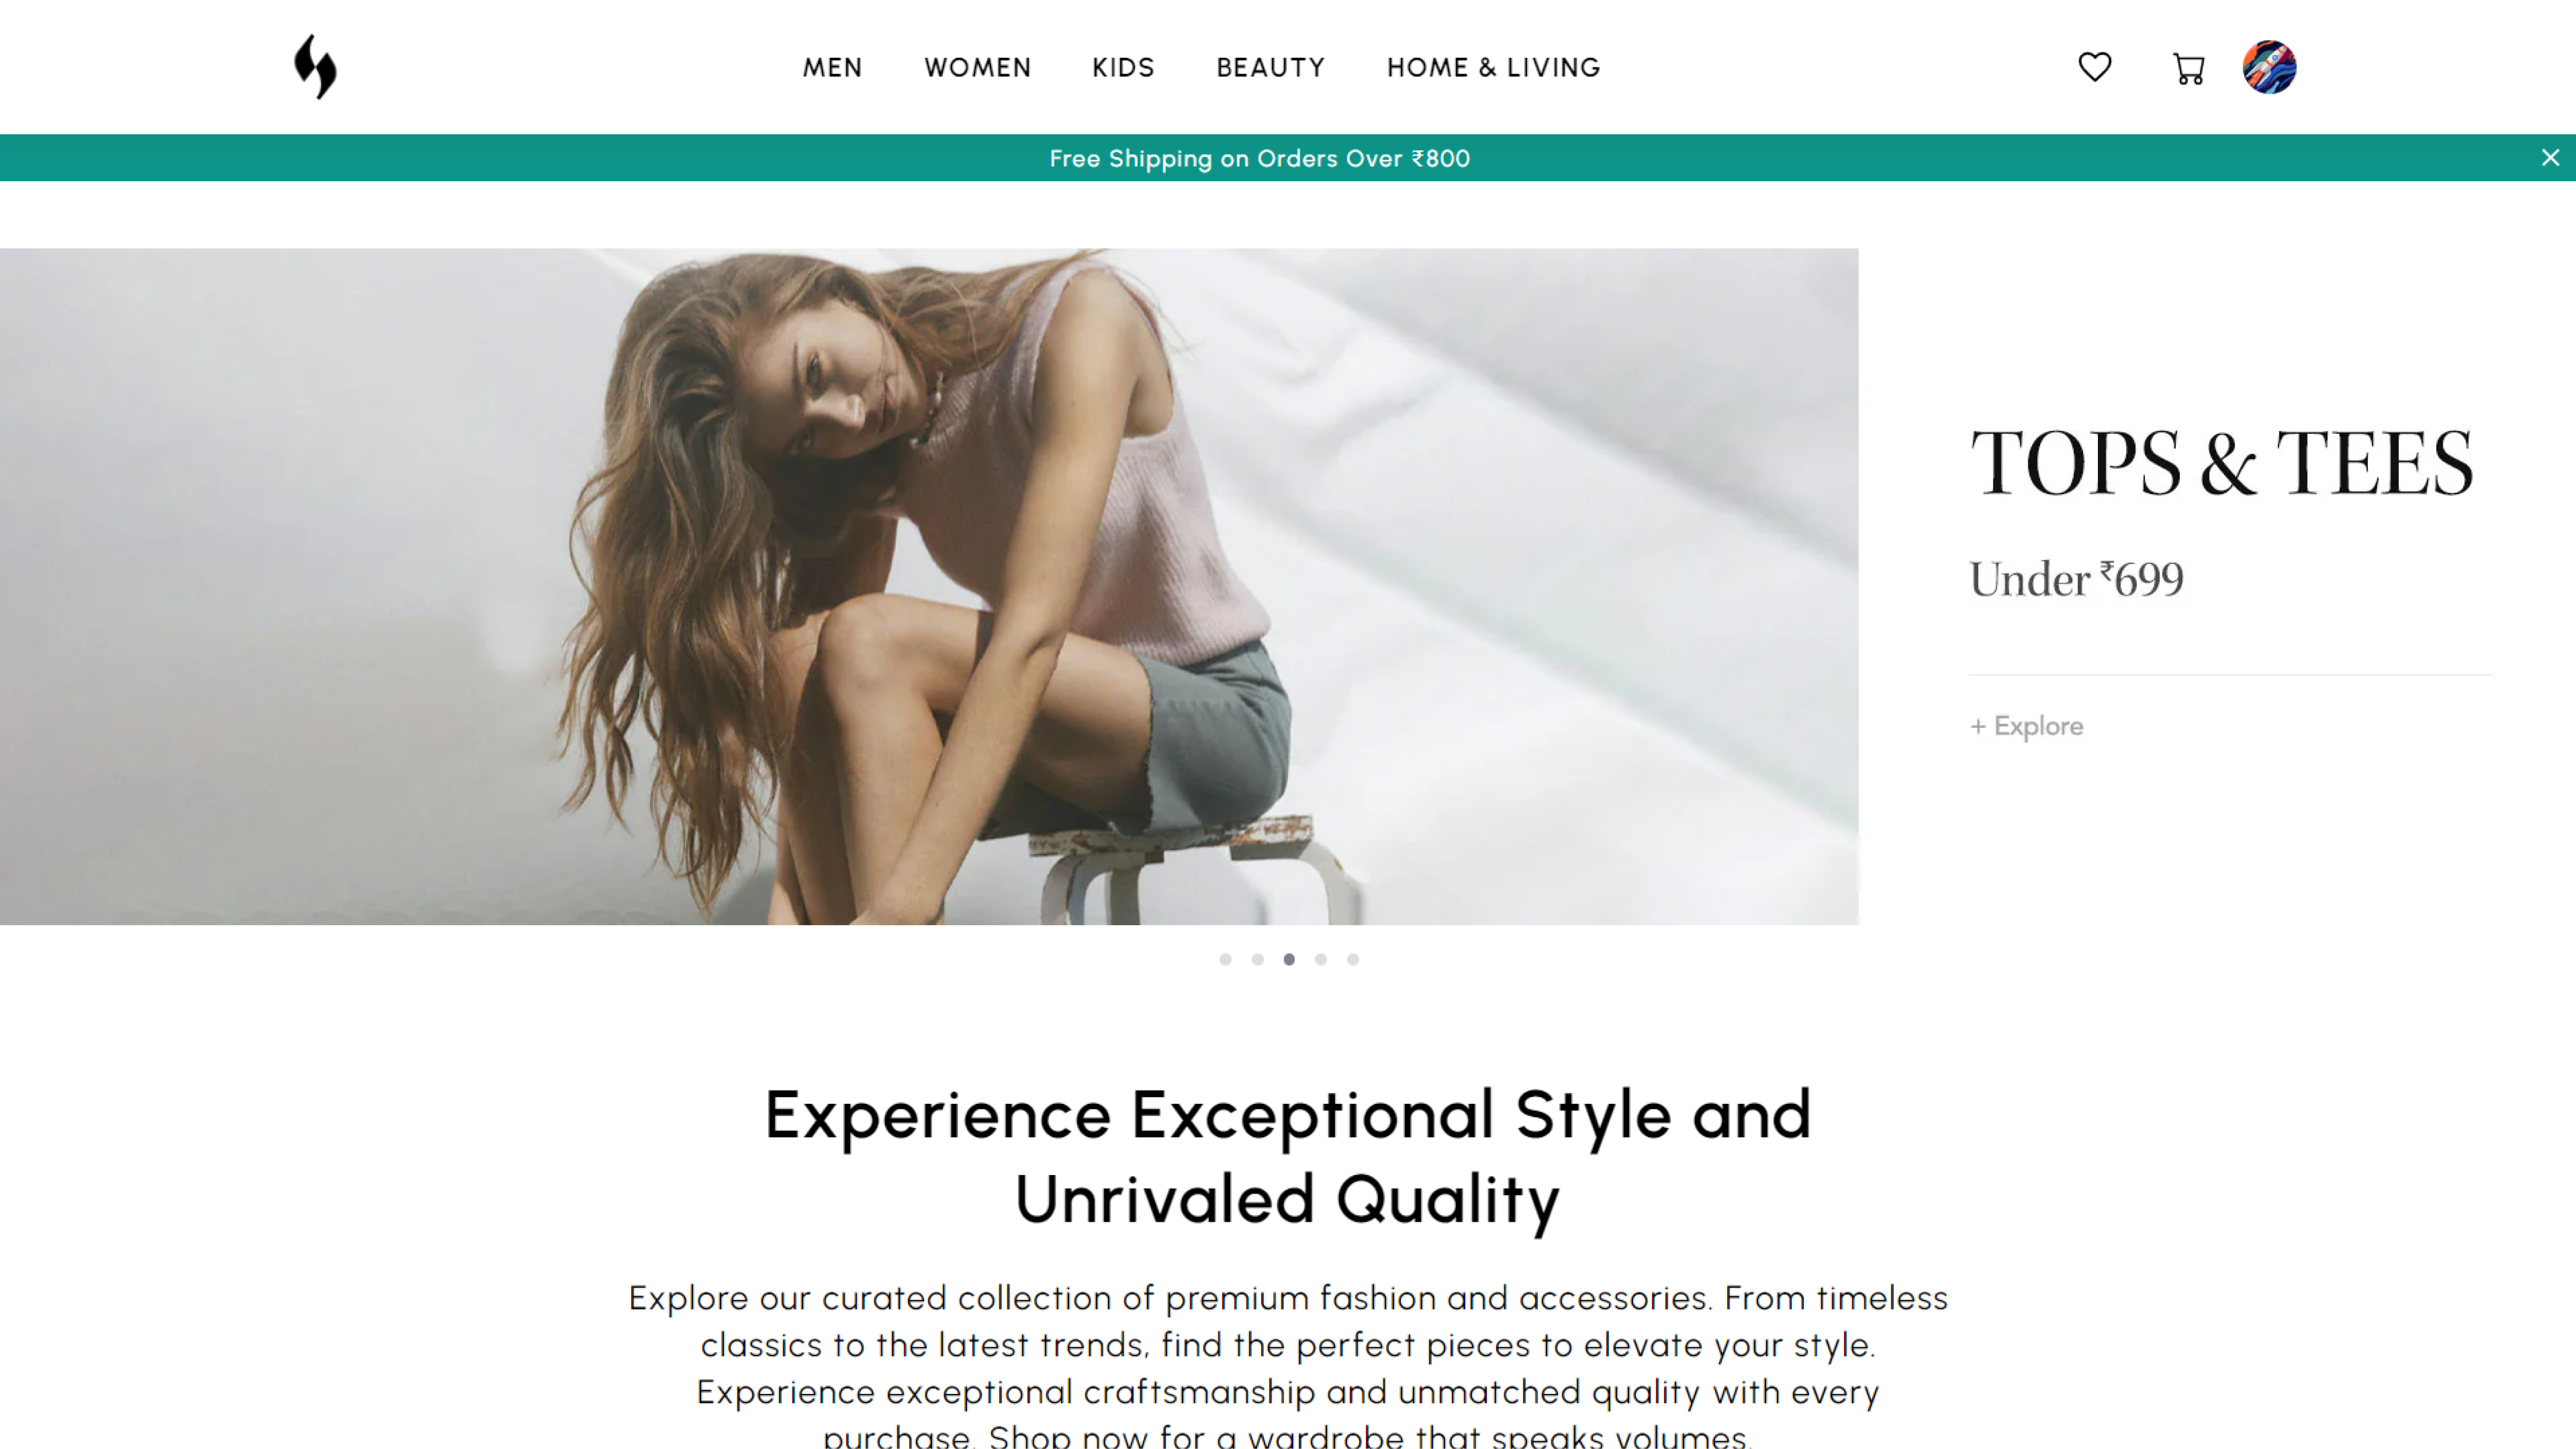Open the BEAUTY category
Viewport: 2576px width, 1449px height.
pyautogui.click(x=1270, y=67)
